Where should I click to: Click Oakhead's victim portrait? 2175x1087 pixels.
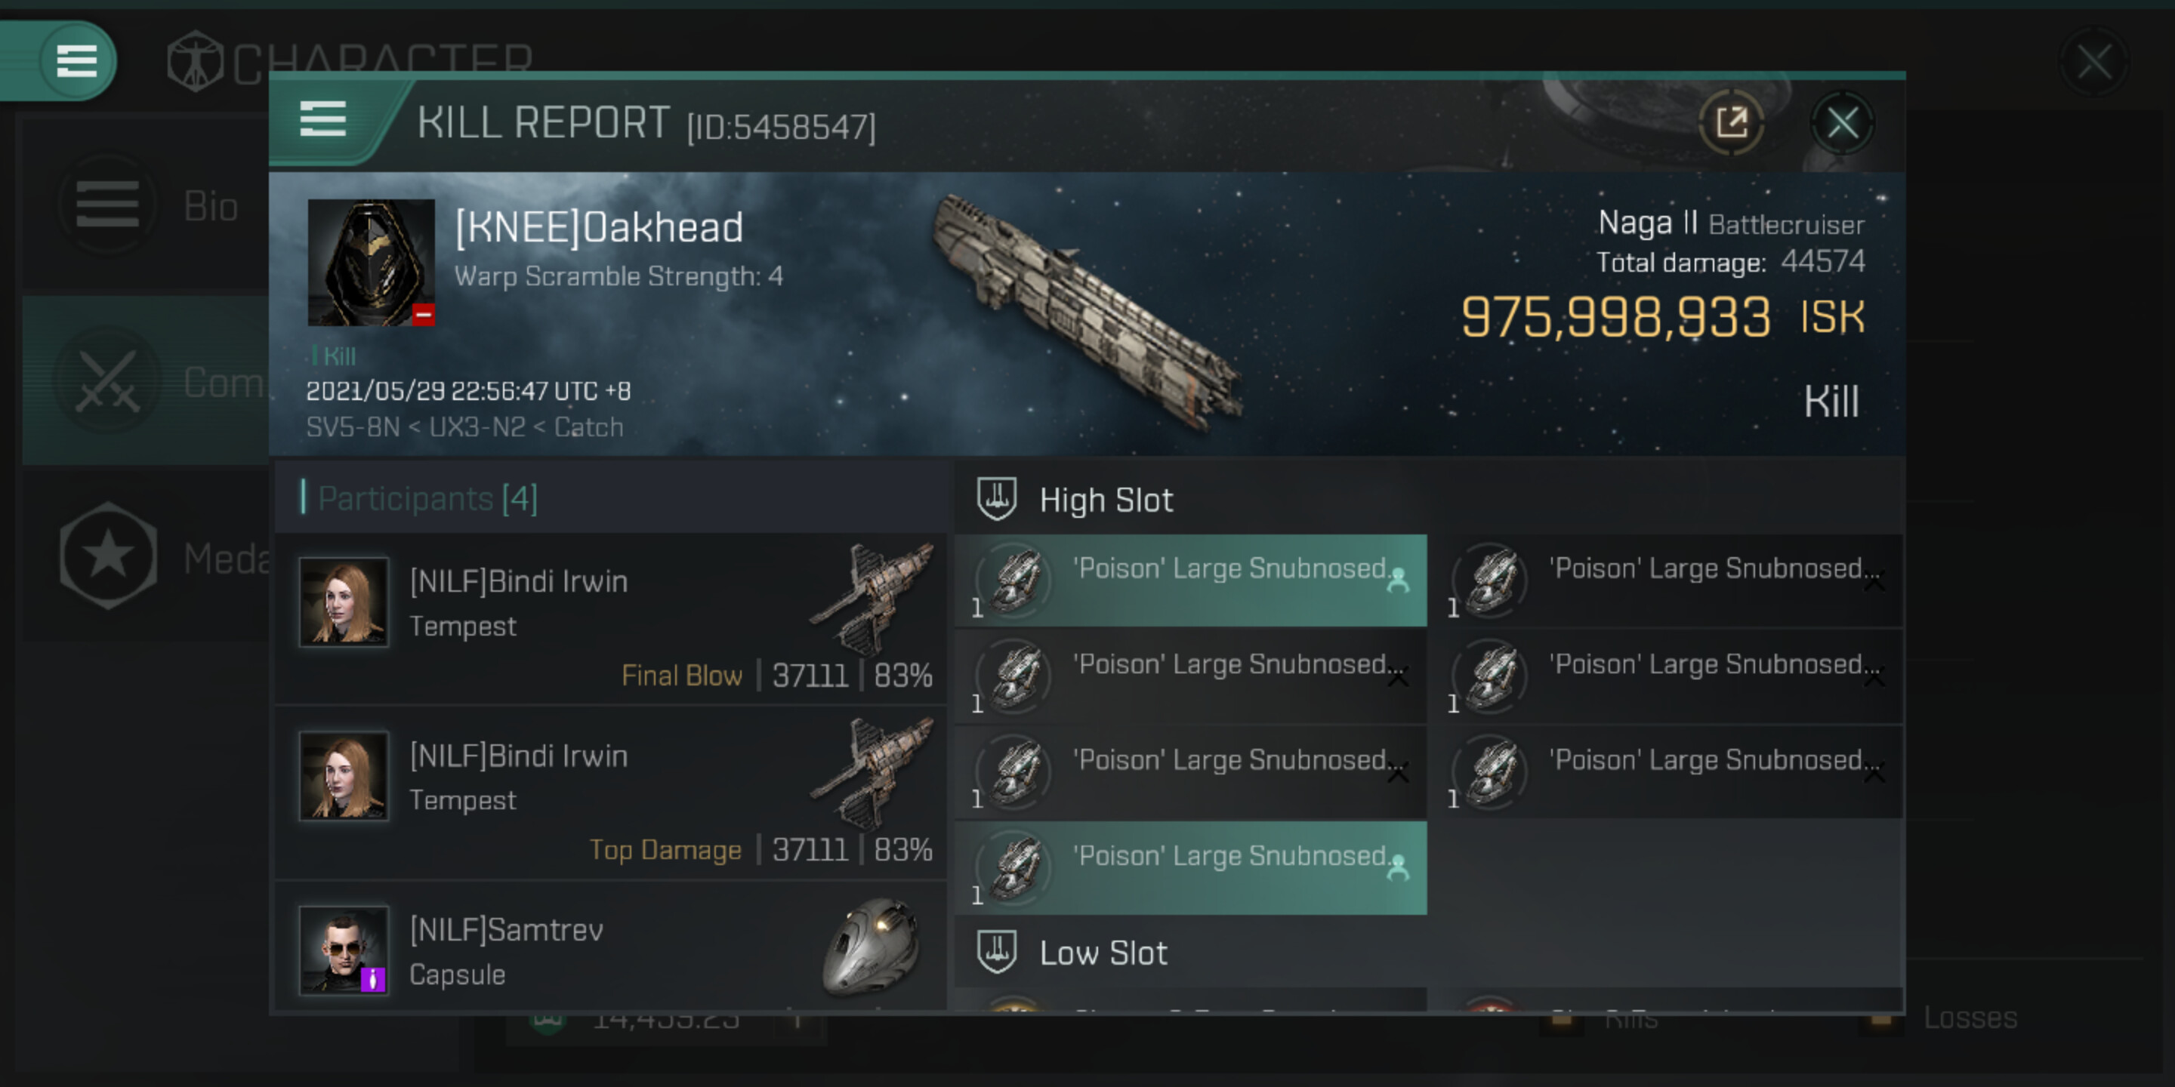pos(371,263)
